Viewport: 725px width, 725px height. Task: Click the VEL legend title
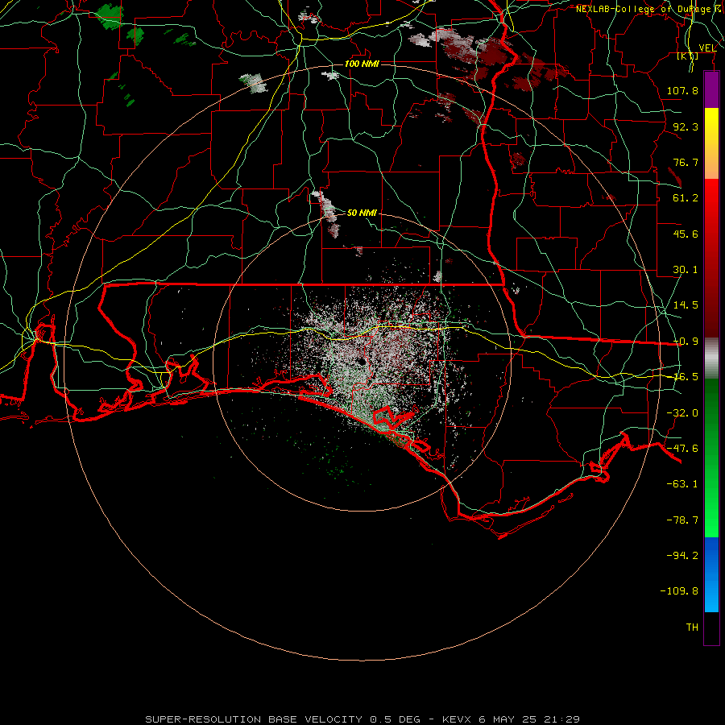(x=707, y=48)
